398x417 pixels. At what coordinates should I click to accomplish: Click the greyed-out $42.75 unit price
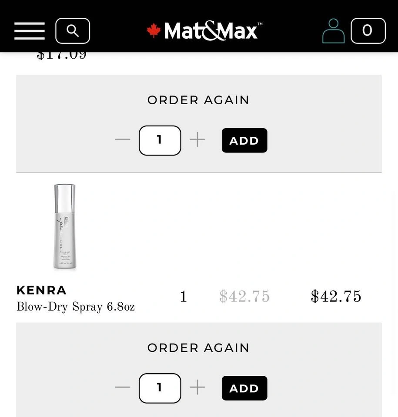[244, 297]
